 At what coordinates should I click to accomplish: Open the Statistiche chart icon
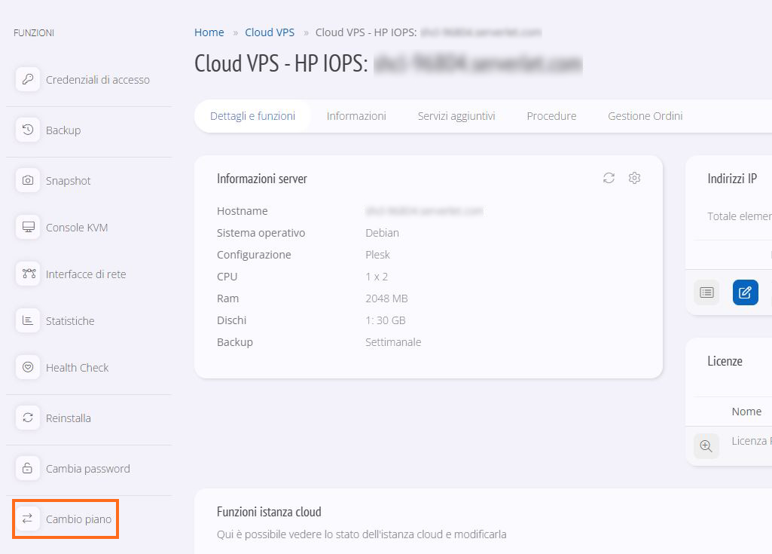pos(28,321)
